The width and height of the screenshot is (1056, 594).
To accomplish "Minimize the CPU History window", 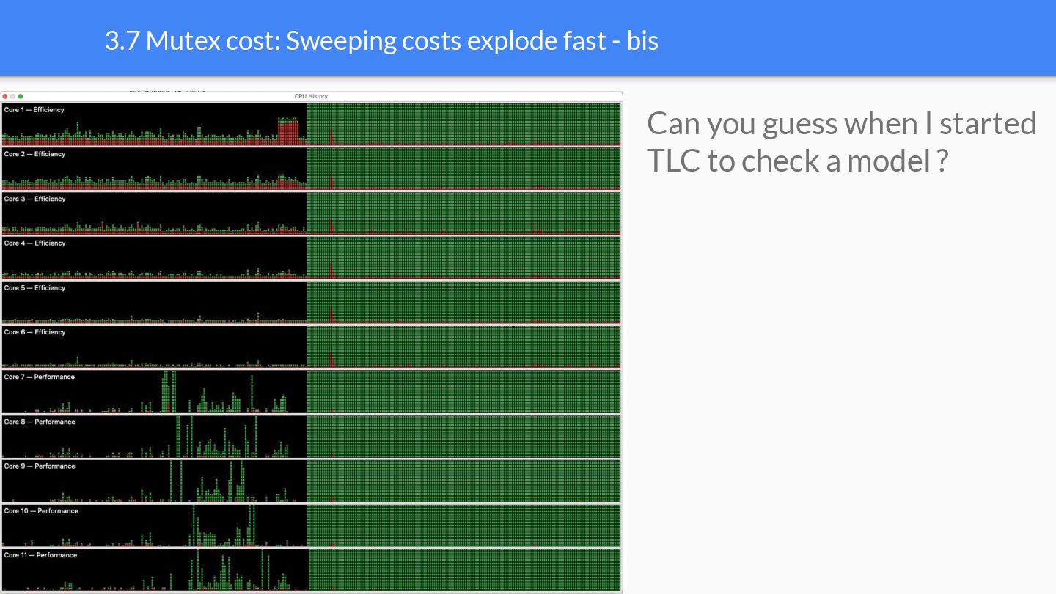I will [x=12, y=96].
